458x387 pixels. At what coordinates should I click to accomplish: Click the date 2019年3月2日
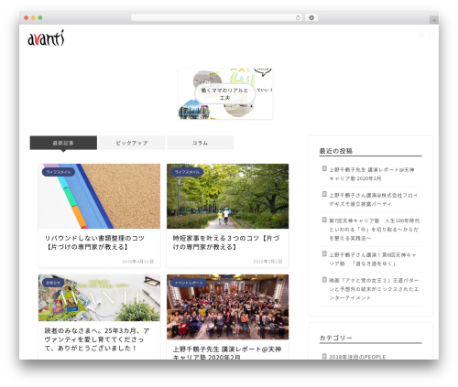click(267, 262)
